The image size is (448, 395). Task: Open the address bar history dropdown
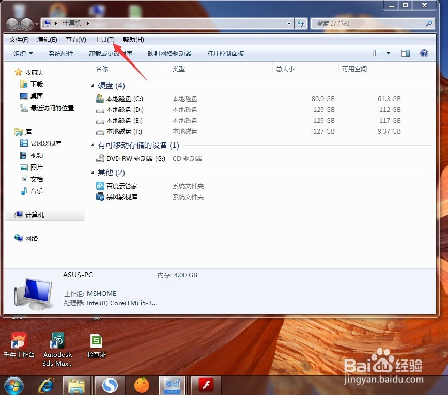289,23
